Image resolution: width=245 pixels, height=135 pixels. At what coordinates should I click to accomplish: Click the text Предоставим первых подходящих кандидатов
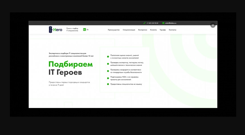click(x=69, y=82)
